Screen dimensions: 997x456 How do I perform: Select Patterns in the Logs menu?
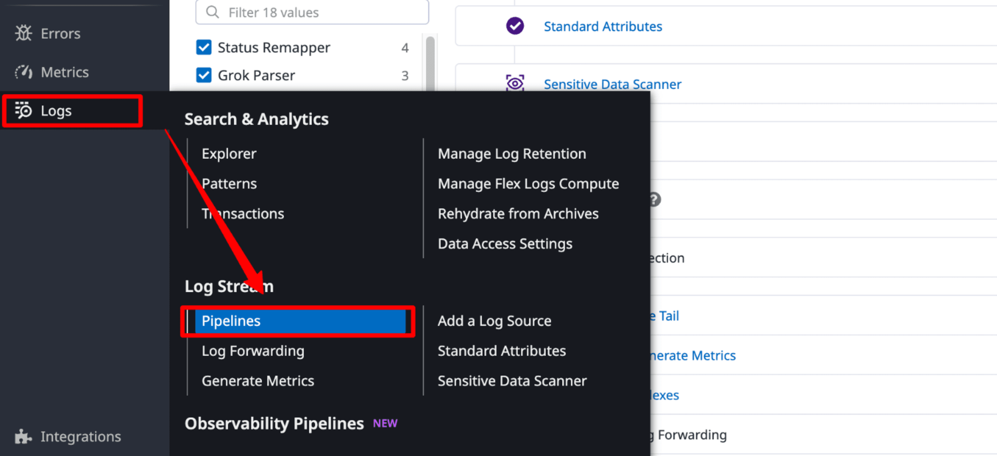tap(229, 184)
